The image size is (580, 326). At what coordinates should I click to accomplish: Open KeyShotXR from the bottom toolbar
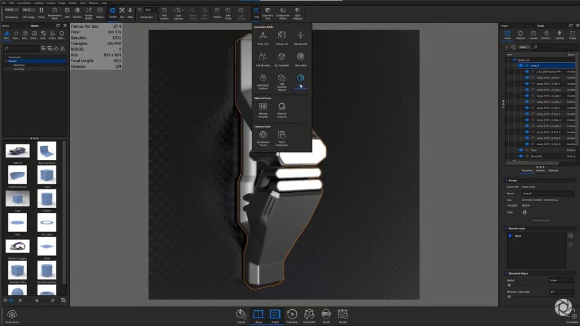(309, 315)
